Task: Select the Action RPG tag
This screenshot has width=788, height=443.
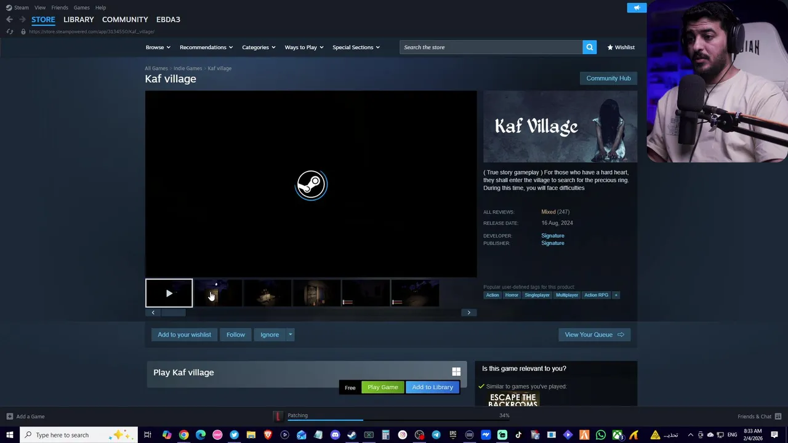Action: click(x=596, y=295)
